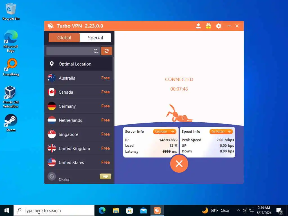Click the IP address 142.93.88.9

click(x=168, y=140)
